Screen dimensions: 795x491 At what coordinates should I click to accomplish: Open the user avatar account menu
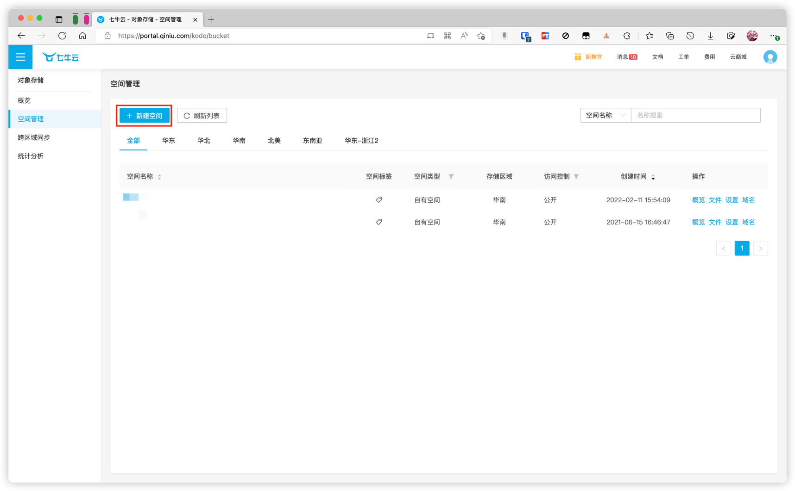770,57
